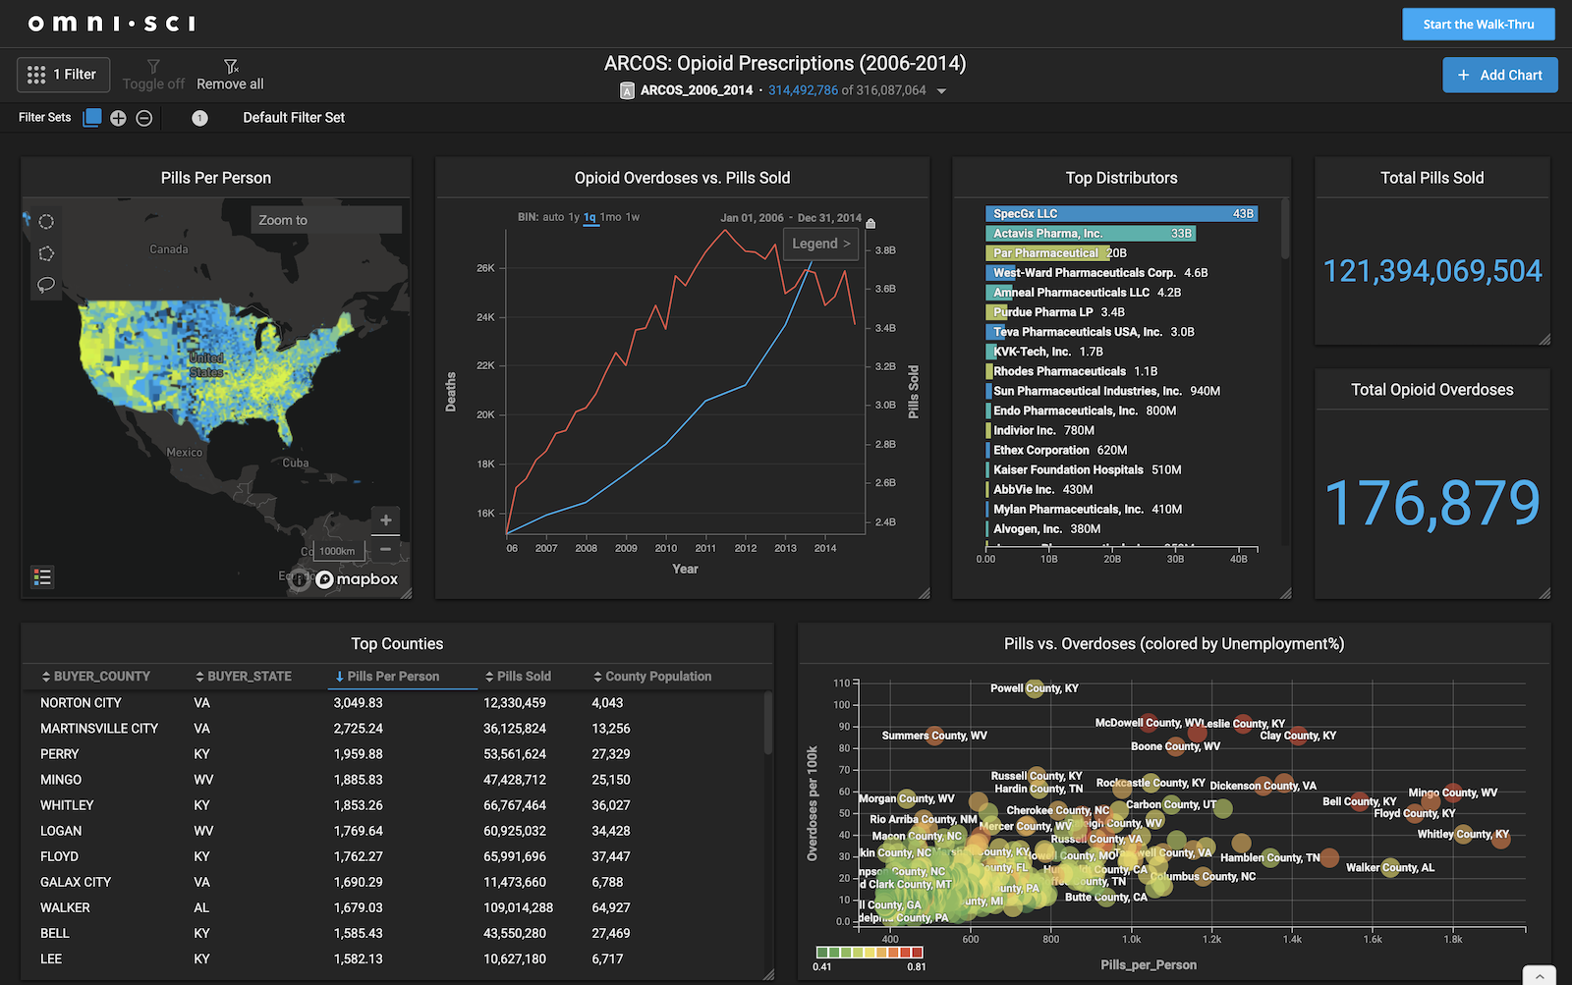Set BIN to 1mo
This screenshot has height=985, width=1572.
pos(610,217)
